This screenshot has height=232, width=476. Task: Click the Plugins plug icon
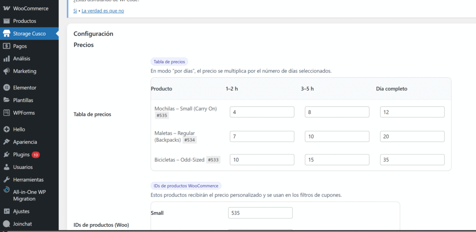pos(7,154)
